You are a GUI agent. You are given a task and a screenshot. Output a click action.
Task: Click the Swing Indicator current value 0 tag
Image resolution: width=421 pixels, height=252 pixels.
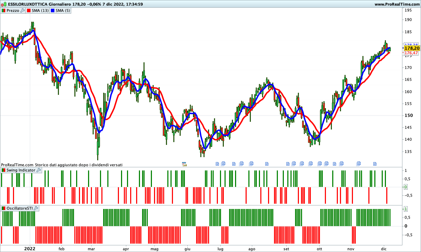(x=406, y=187)
